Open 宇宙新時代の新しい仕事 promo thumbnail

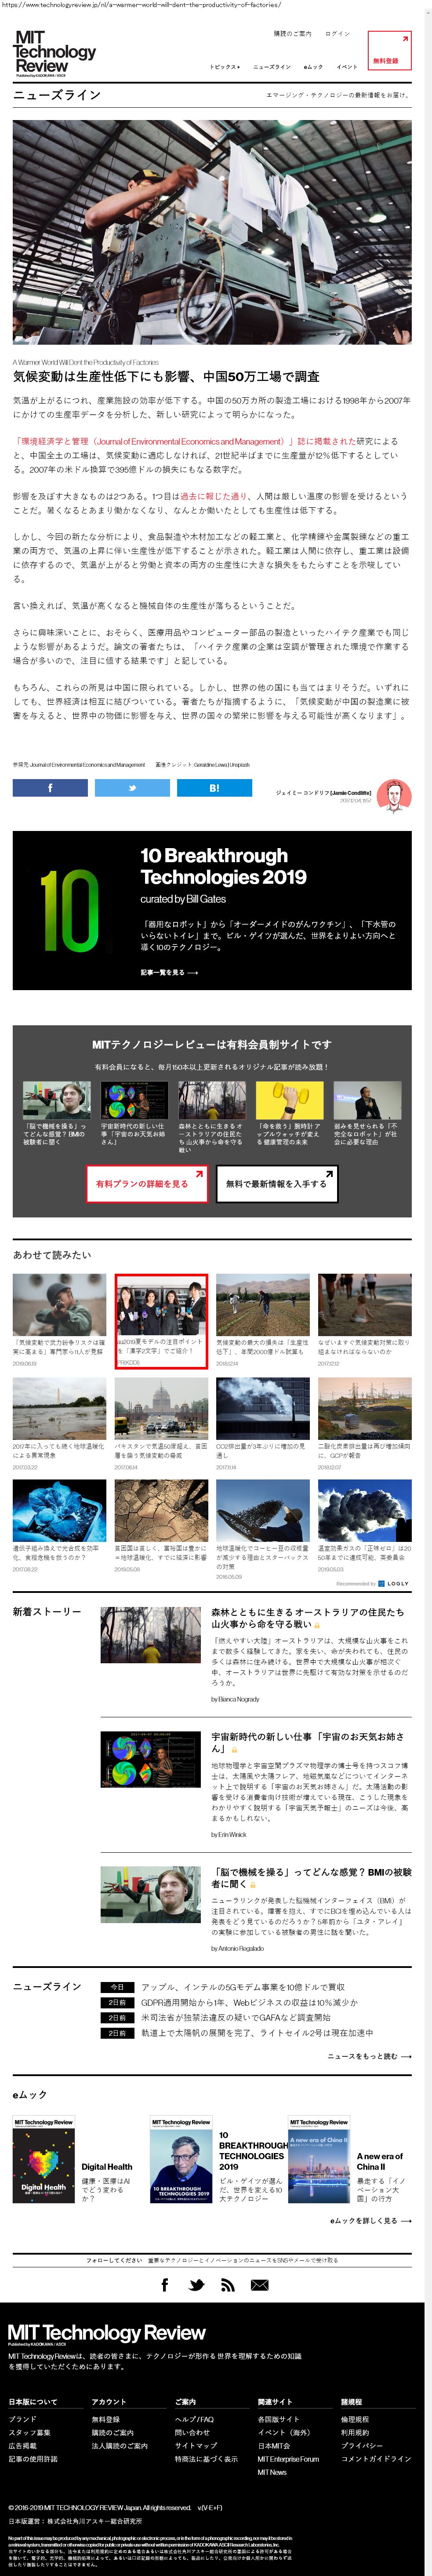pos(134,1100)
